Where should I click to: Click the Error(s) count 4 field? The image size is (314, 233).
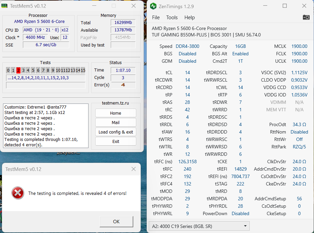(x=123, y=85)
